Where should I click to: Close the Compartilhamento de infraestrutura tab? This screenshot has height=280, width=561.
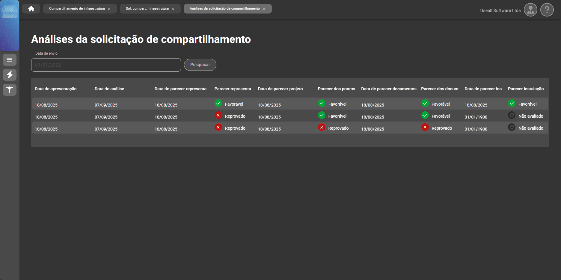109,9
